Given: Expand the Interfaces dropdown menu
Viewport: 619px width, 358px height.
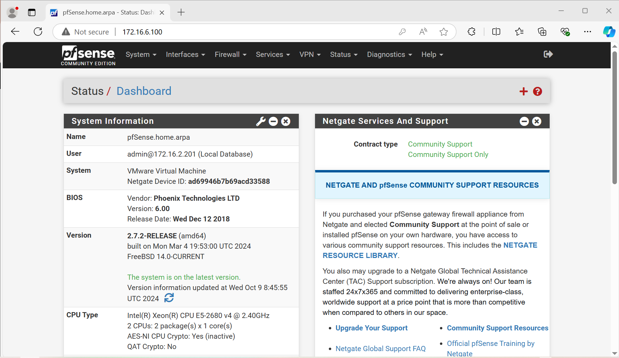Looking at the screenshot, I should click(x=186, y=54).
